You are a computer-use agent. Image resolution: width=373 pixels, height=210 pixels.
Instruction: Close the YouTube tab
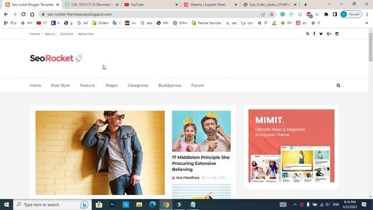[x=177, y=5]
